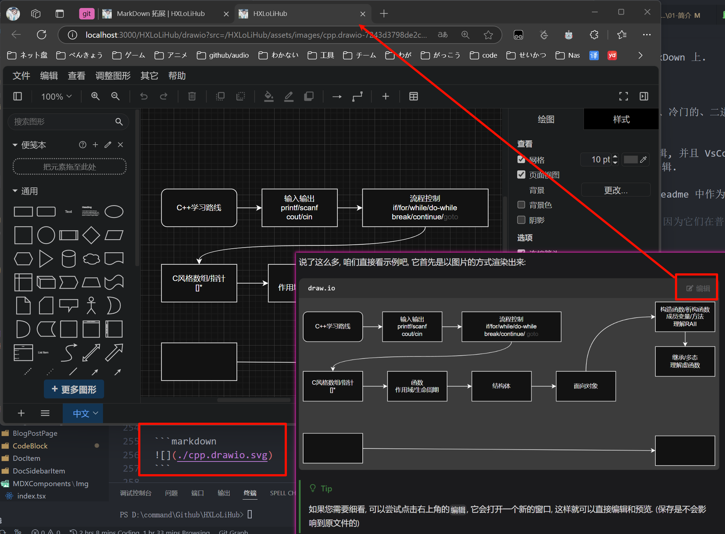Close the scratchpad section
This screenshot has height=534, width=725.
point(120,145)
